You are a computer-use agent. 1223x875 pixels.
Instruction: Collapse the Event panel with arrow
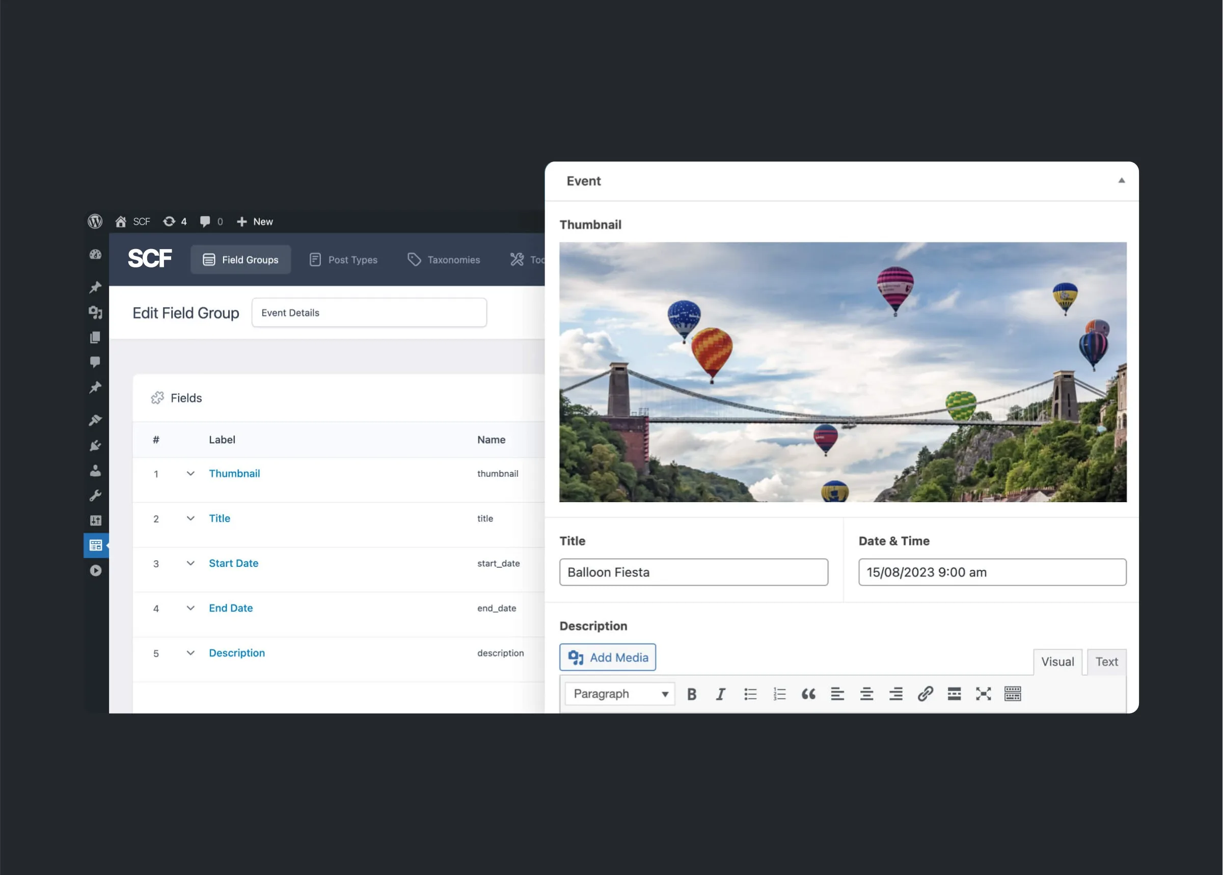[1121, 181]
